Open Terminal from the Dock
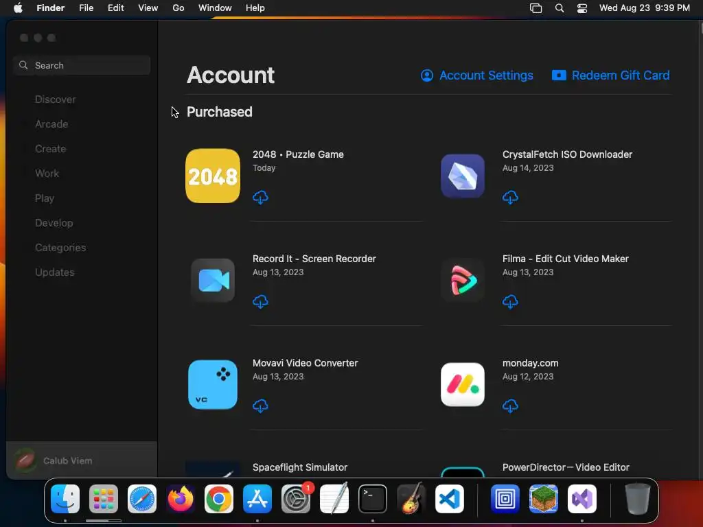The width and height of the screenshot is (703, 527). (373, 499)
